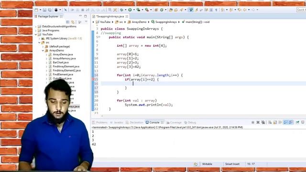Expand the DataStructureAndAlgorithms project

pos(36,26)
